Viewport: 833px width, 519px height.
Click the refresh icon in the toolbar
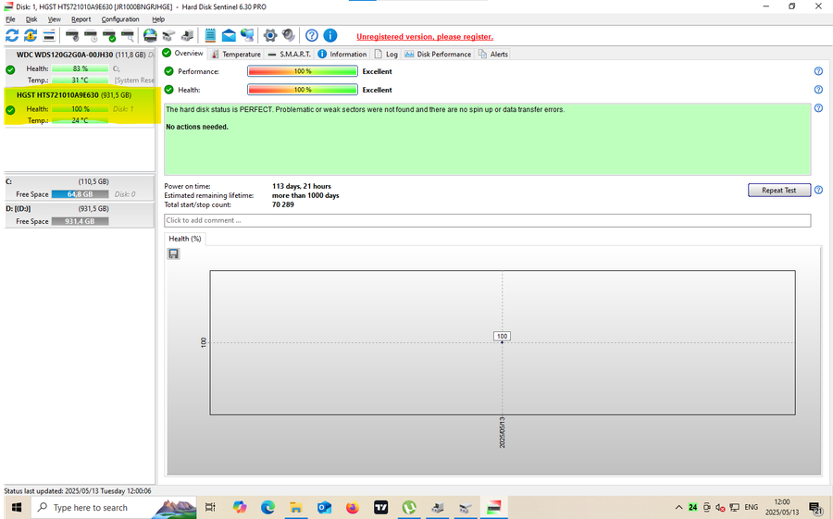pyautogui.click(x=12, y=36)
